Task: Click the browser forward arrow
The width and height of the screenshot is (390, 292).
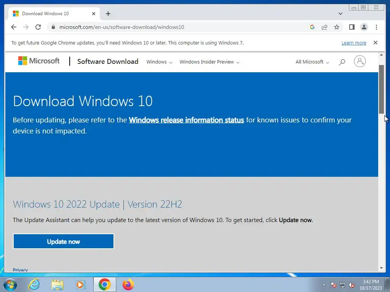Action: 26,27
